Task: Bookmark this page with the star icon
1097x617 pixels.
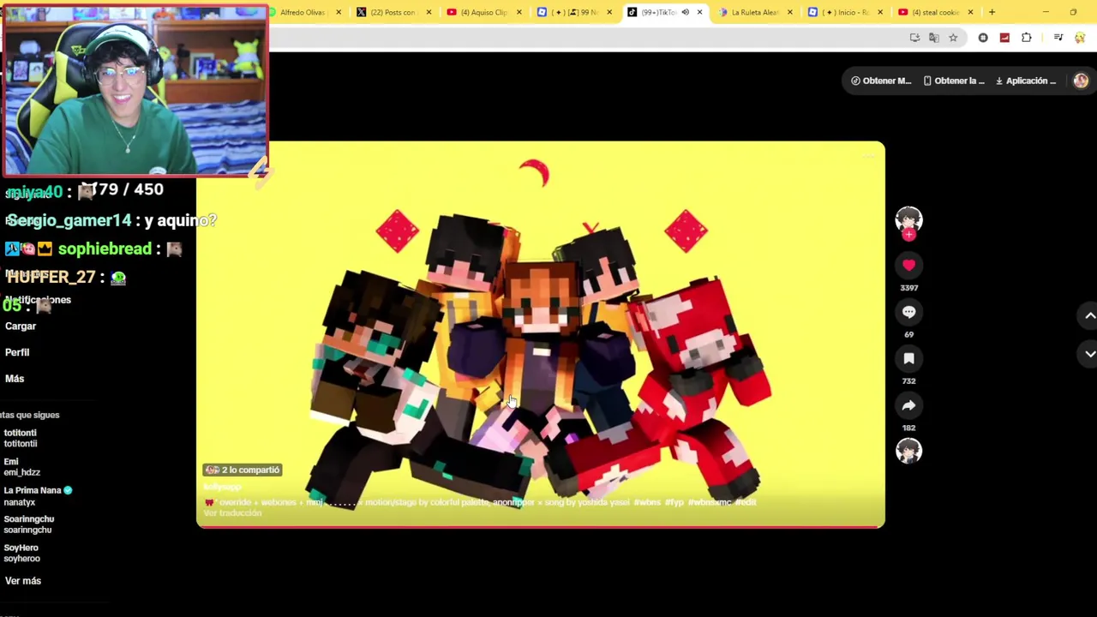Action: pos(953,38)
